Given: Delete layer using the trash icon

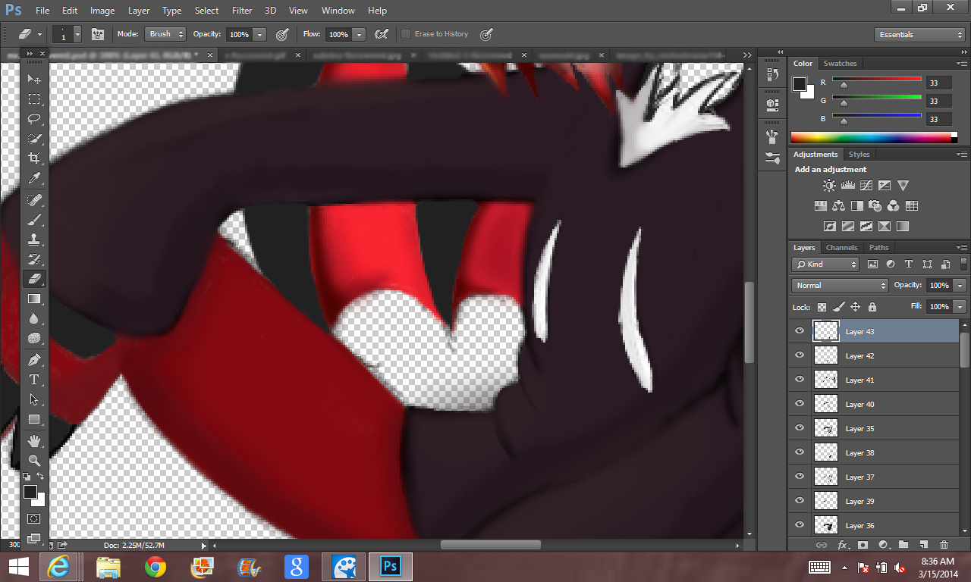Looking at the screenshot, I should click(944, 545).
